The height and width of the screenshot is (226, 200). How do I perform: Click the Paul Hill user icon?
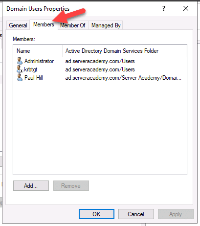(x=20, y=77)
